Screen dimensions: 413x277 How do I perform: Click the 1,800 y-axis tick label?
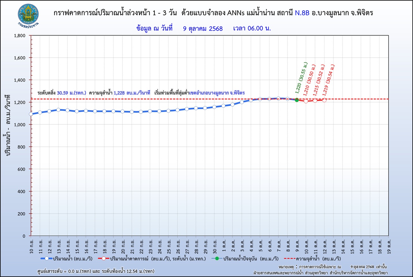20,36
